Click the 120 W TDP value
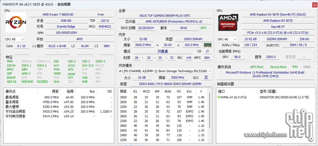 click(x=105, y=21)
